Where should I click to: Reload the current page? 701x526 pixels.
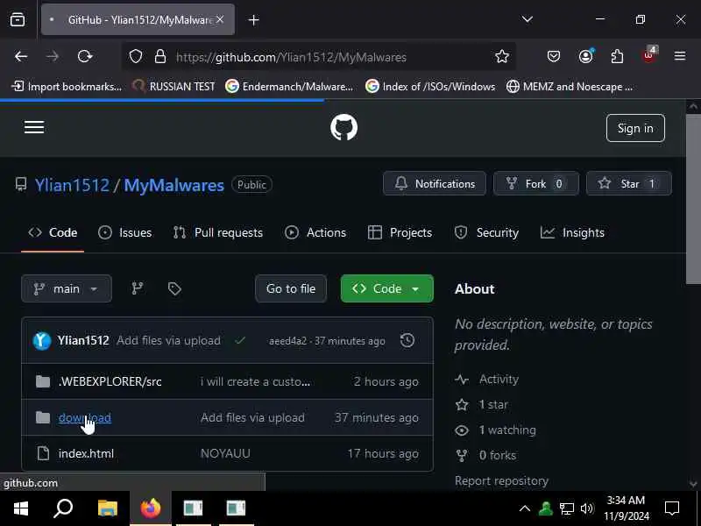[84, 56]
